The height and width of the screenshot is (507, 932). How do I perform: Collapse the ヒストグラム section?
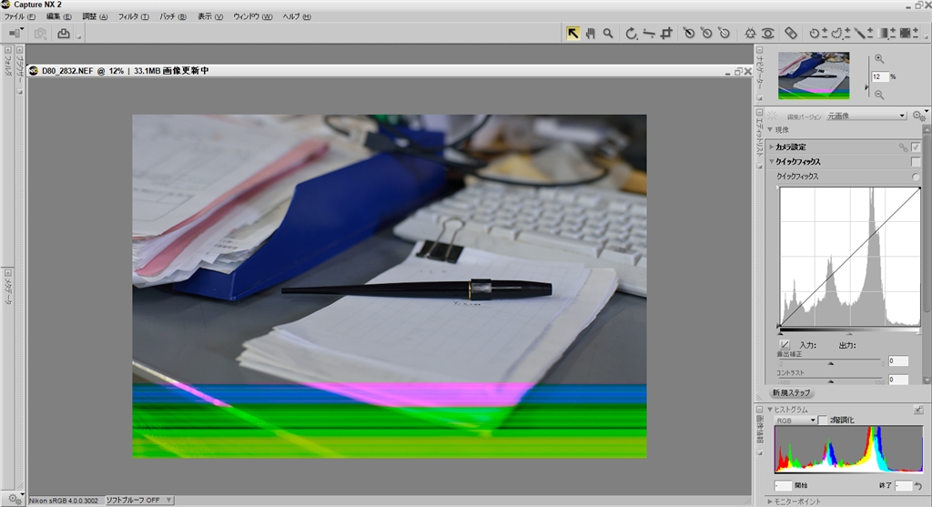770,410
